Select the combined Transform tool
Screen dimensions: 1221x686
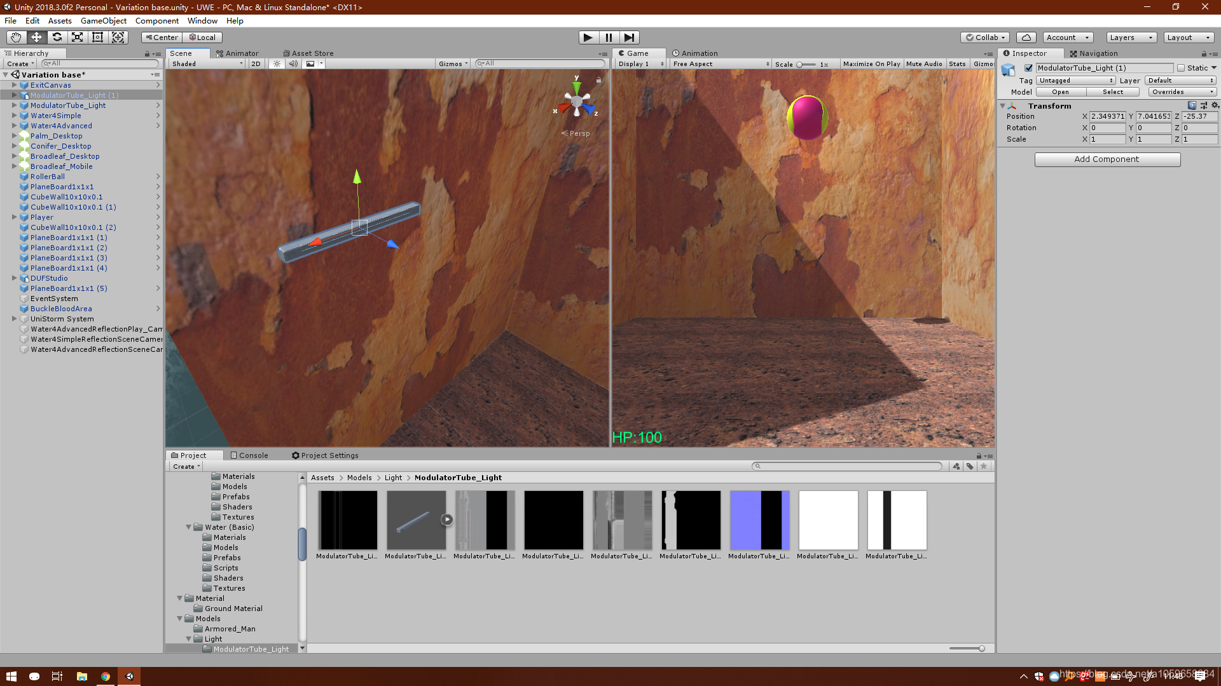point(118,37)
